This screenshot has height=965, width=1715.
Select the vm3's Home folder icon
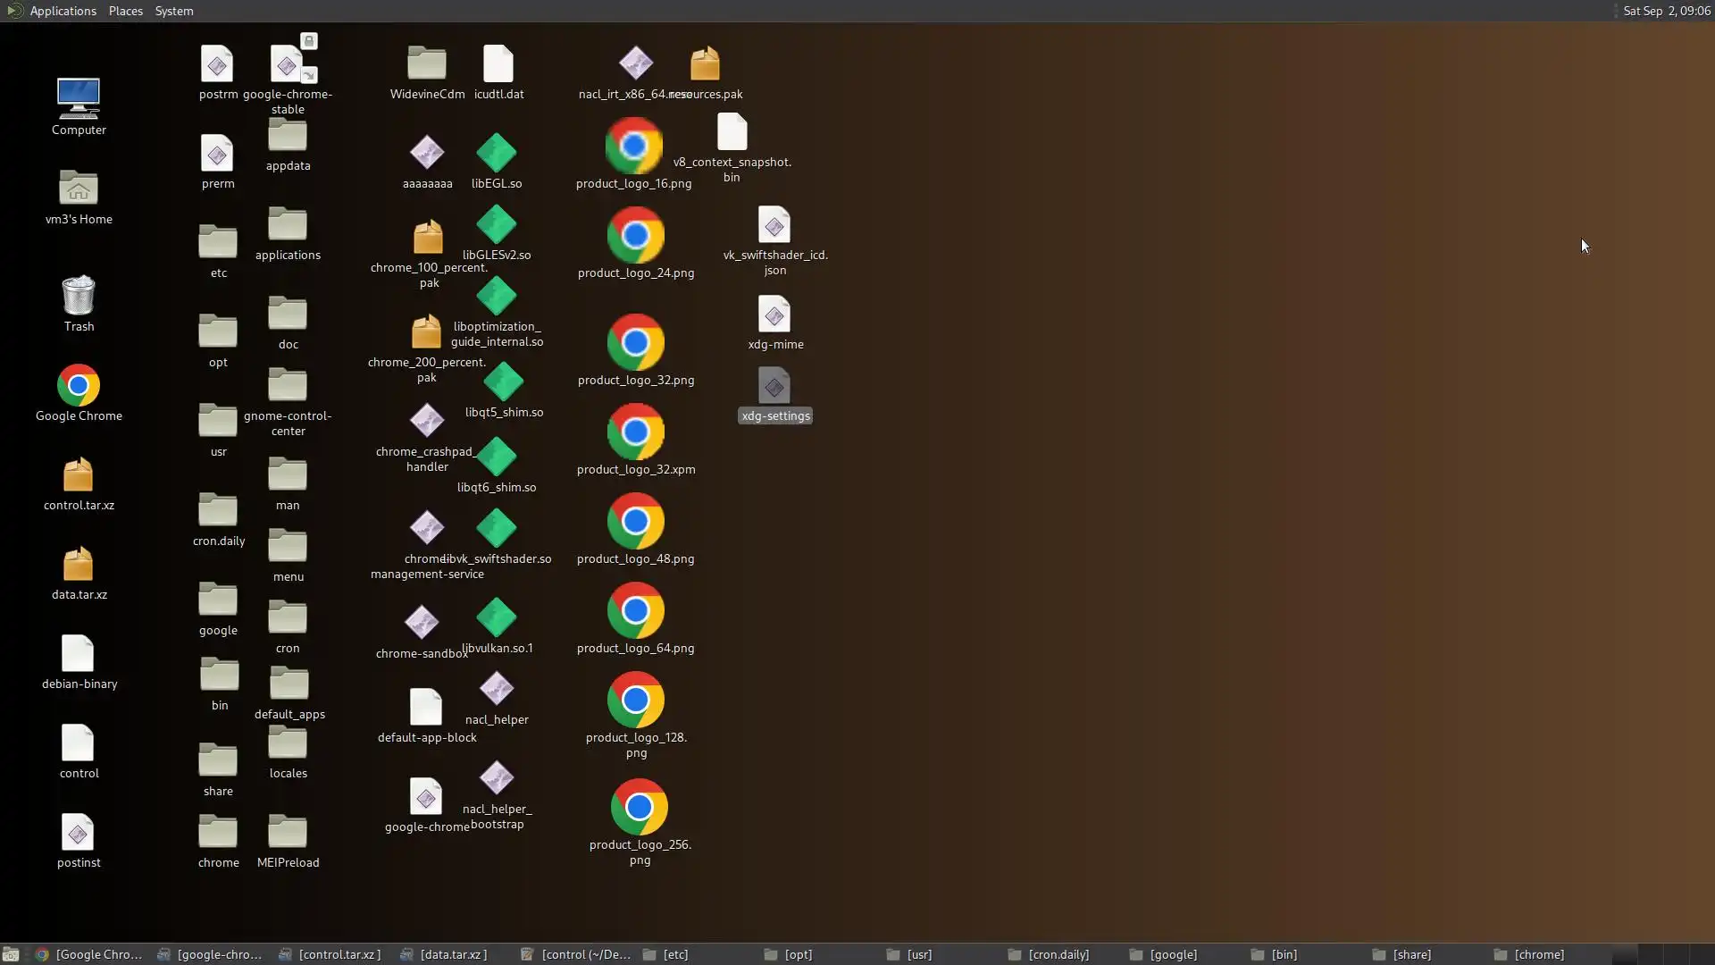point(79,189)
